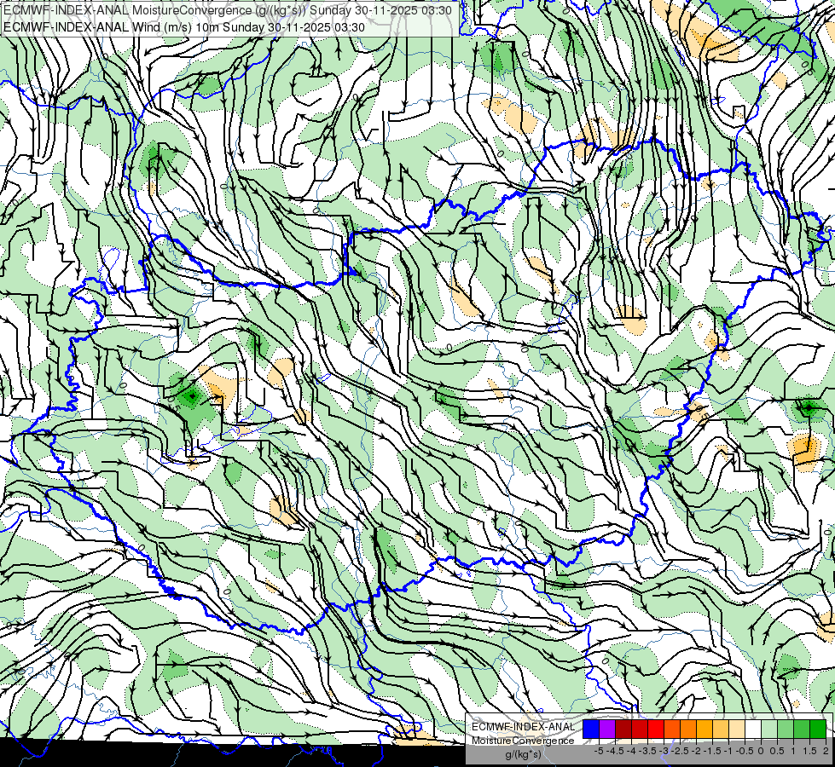Image resolution: width=835 pixels, height=767 pixels.
Task: Click the -5 tick label on the colorbar
Action: pyautogui.click(x=599, y=751)
